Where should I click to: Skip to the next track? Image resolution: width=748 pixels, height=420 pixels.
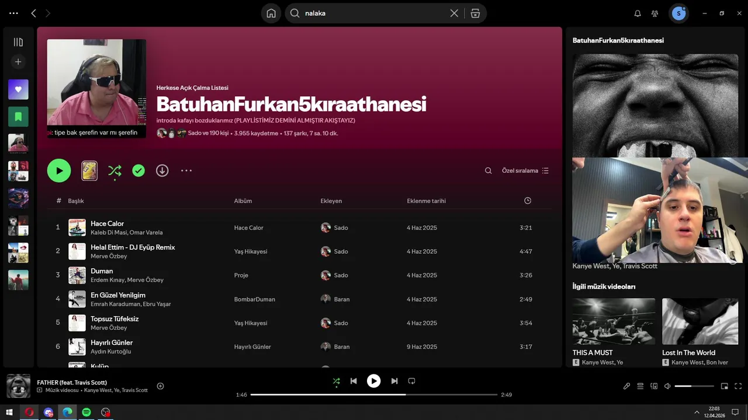(x=394, y=381)
